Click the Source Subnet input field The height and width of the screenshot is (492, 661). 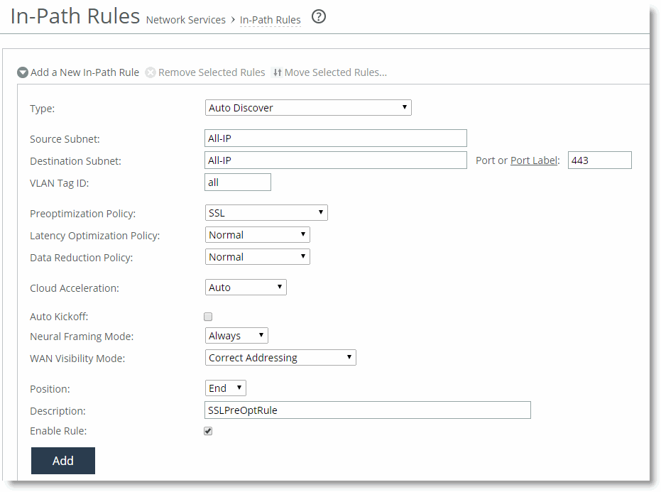(x=336, y=138)
